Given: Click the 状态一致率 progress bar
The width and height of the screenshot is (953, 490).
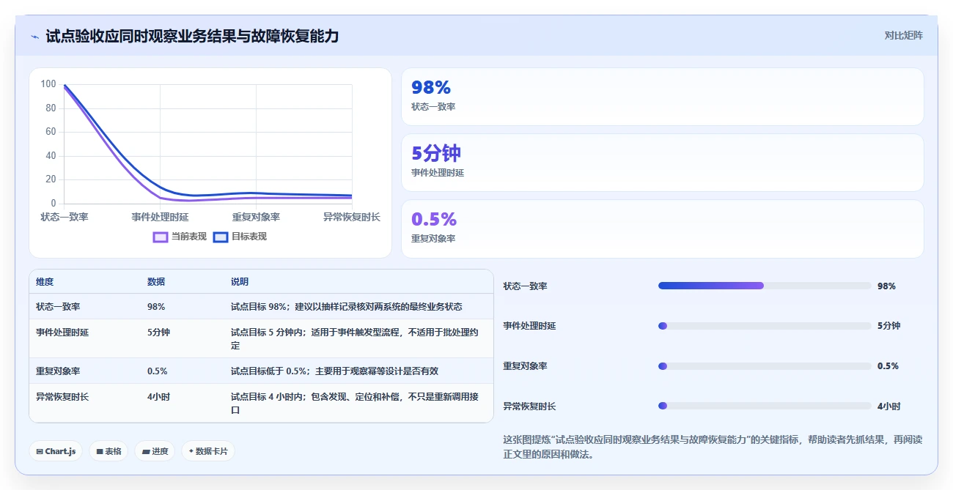Looking at the screenshot, I should click(x=765, y=286).
